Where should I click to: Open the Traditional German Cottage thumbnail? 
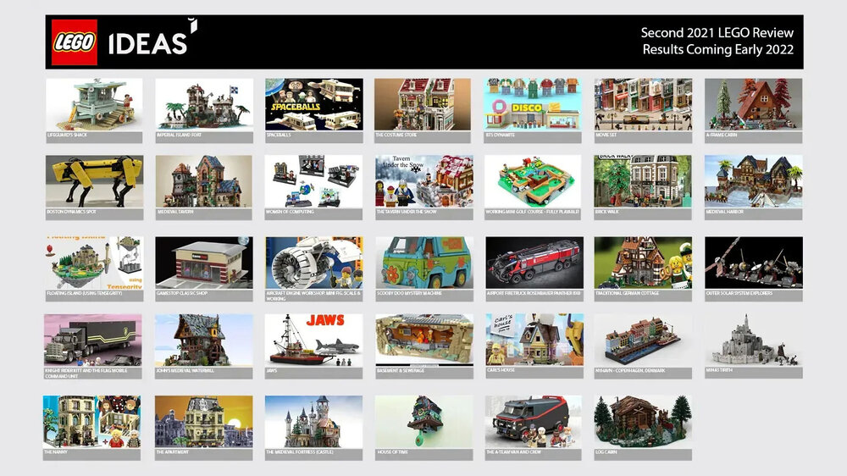point(643,263)
